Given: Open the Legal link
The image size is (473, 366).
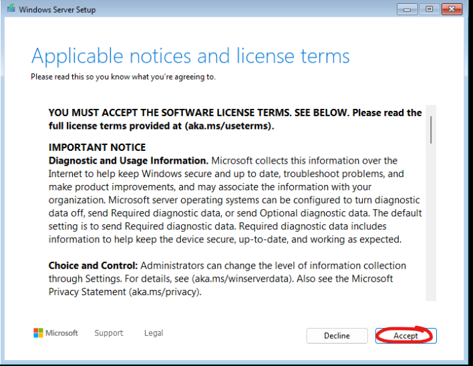Looking at the screenshot, I should pyautogui.click(x=154, y=333).
